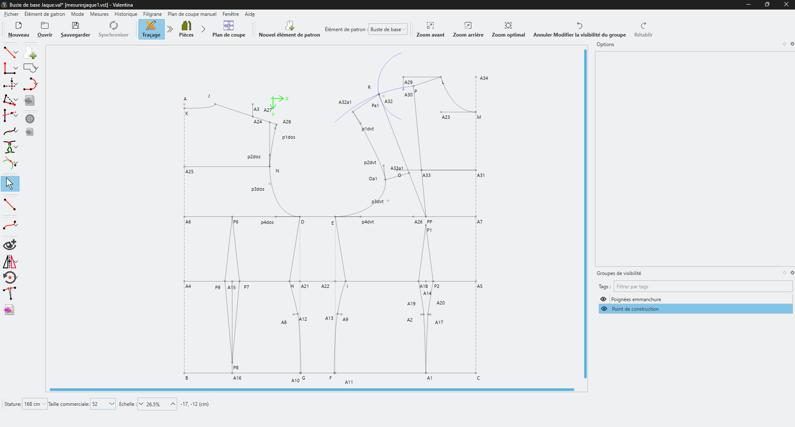Open the Filigrane menu
Image resolution: width=795 pixels, height=427 pixels.
tap(152, 14)
